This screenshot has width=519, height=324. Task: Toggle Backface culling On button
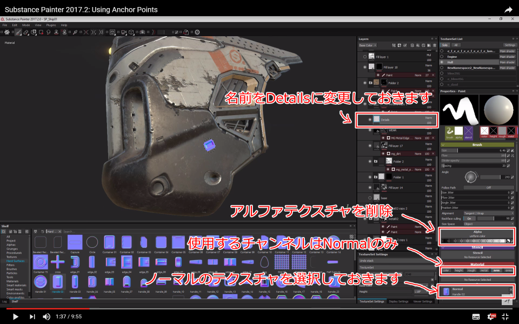(x=469, y=219)
